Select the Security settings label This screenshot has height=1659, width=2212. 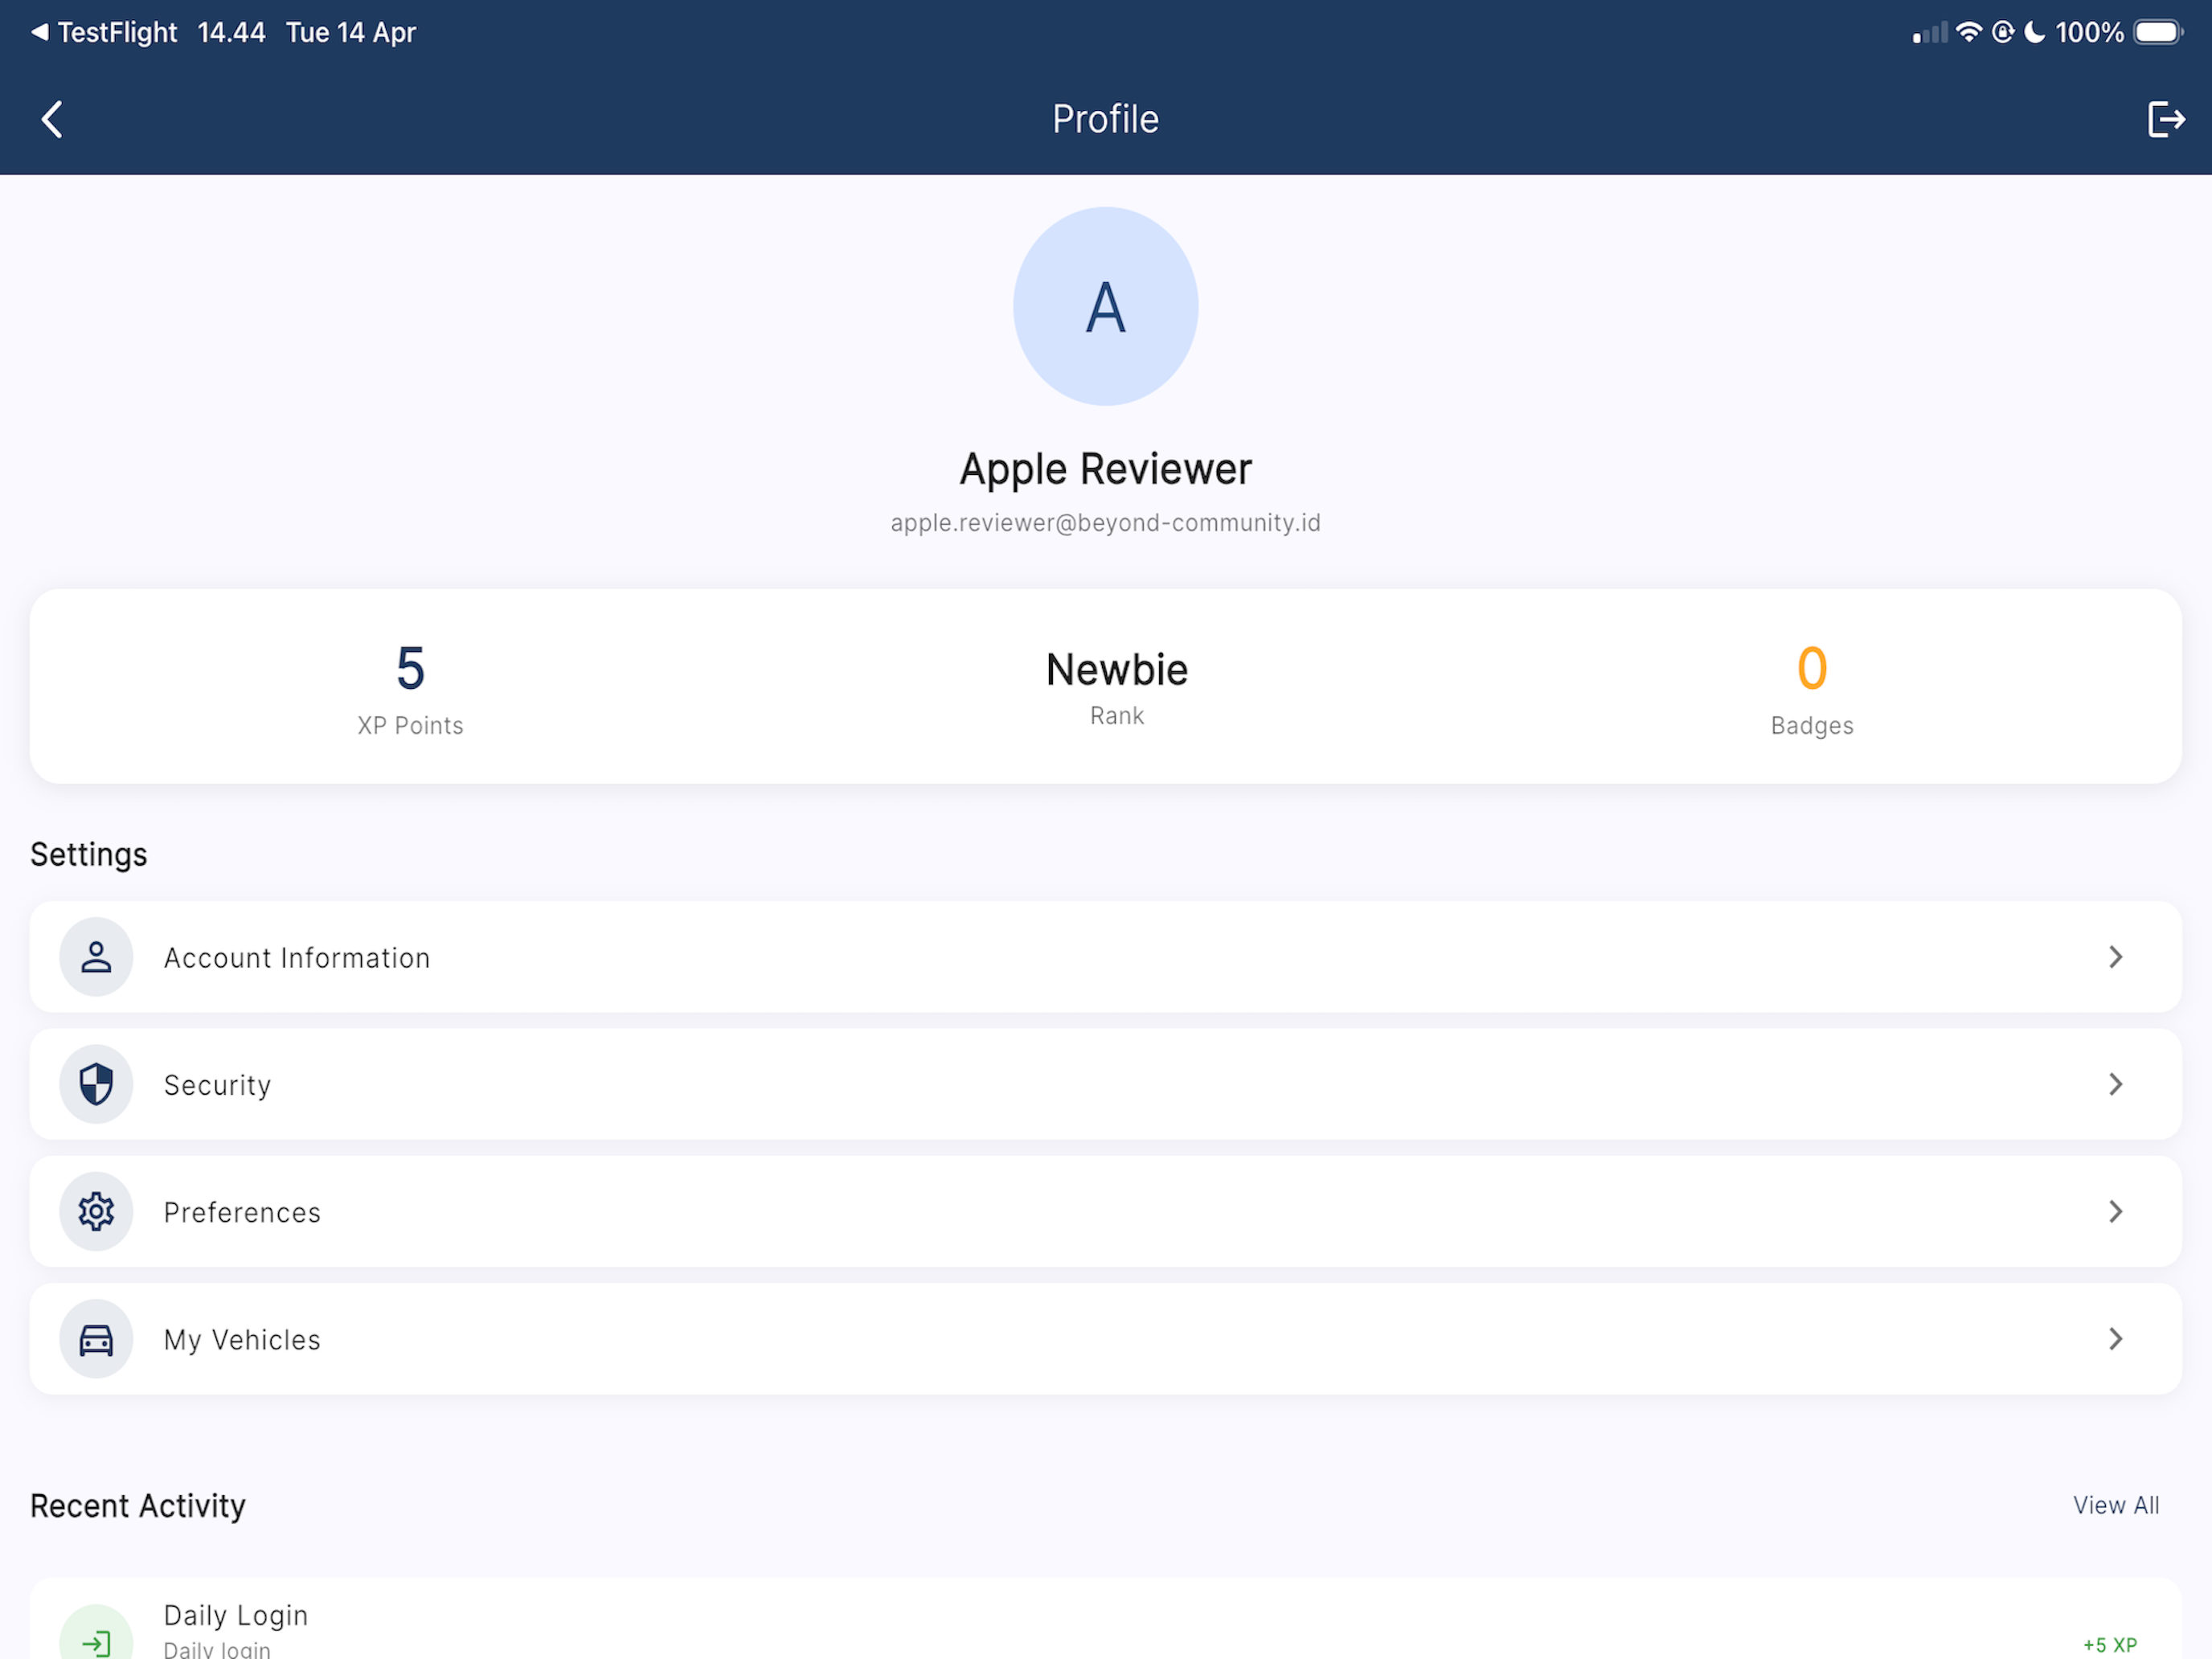pyautogui.click(x=217, y=1085)
